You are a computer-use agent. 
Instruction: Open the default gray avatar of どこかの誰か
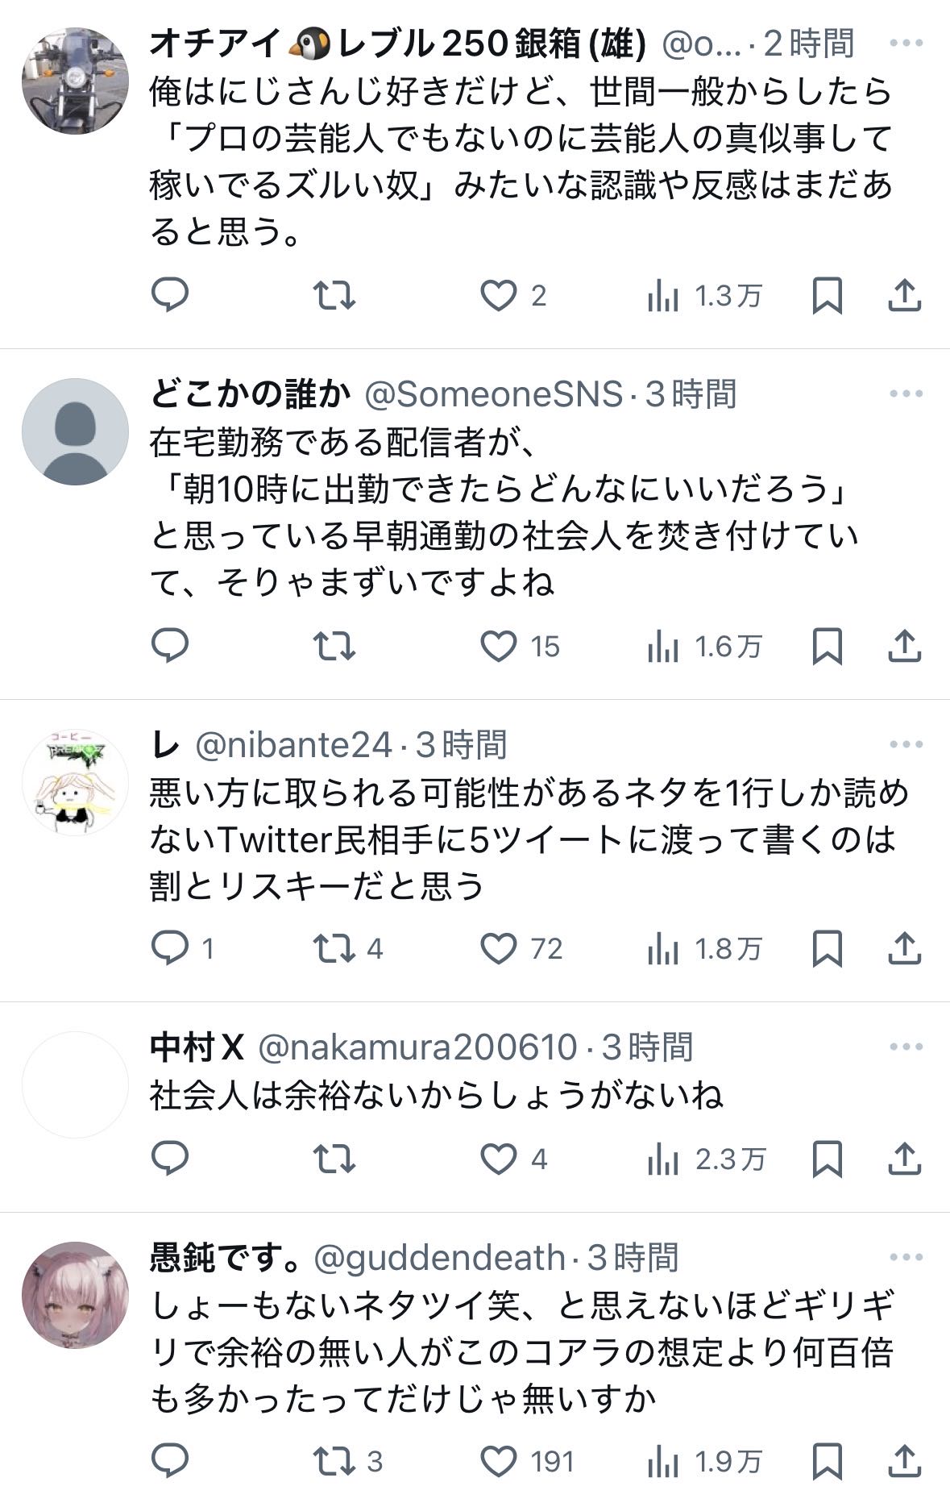pos(75,431)
